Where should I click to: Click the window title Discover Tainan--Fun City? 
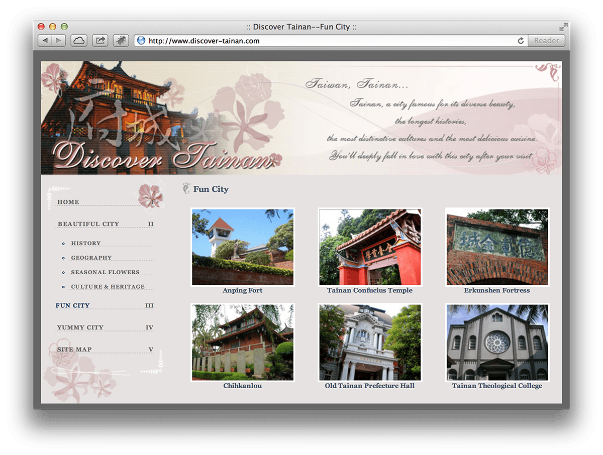301,27
